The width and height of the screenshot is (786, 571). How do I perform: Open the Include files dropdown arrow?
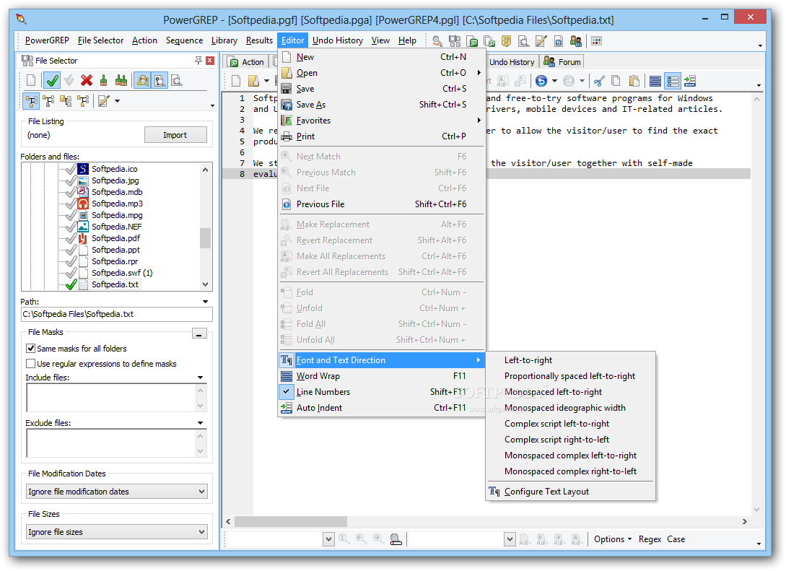(x=201, y=378)
